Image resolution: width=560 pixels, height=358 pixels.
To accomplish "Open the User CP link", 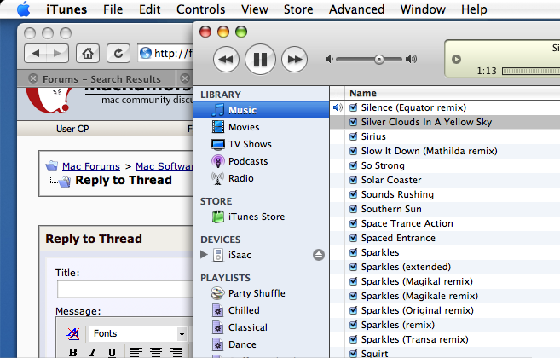I will click(72, 129).
